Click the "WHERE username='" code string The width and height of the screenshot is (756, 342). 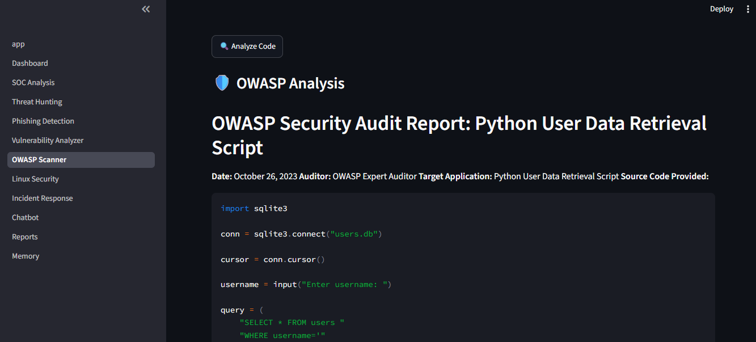pyautogui.click(x=282, y=336)
